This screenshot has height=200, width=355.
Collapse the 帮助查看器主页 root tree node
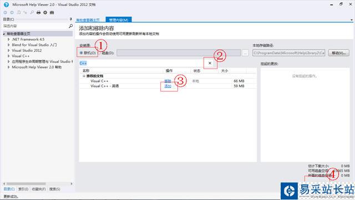[4, 34]
